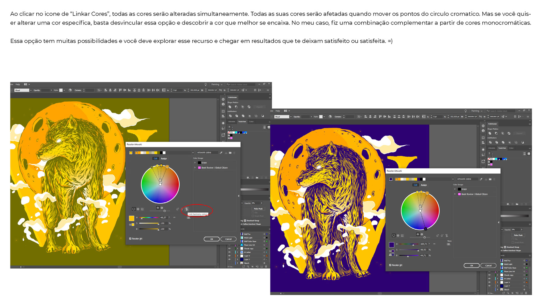This screenshot has height=305, width=542.
Task: Open active colors dropdown arrow in purple-artwork dialog
Action: (453, 179)
